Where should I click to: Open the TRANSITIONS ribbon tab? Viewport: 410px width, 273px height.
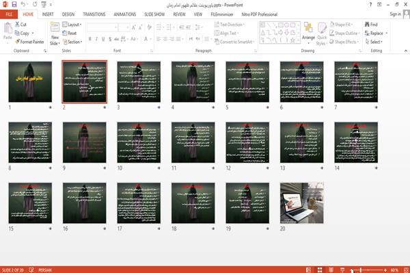(94, 14)
